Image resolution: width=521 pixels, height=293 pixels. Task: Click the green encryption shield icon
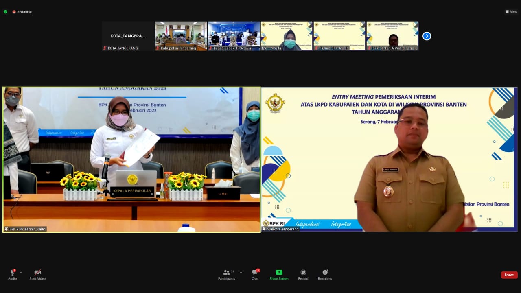pyautogui.click(x=5, y=12)
